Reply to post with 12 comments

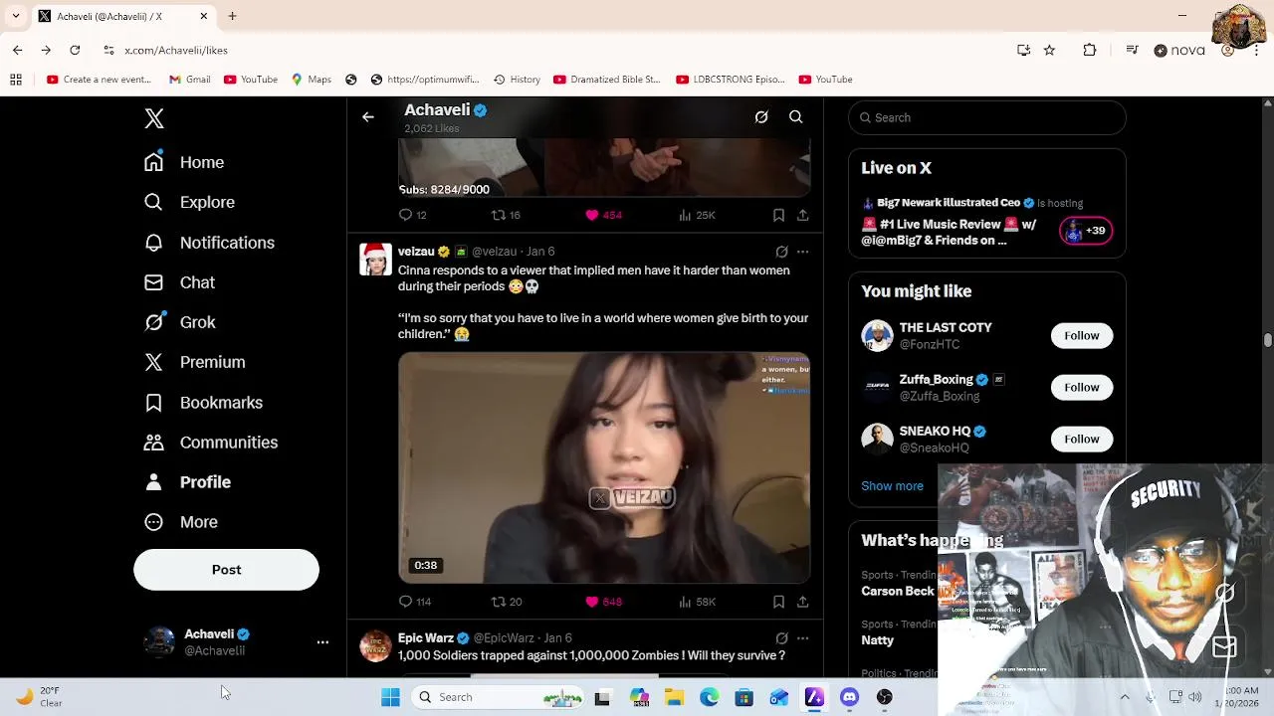[x=412, y=215]
